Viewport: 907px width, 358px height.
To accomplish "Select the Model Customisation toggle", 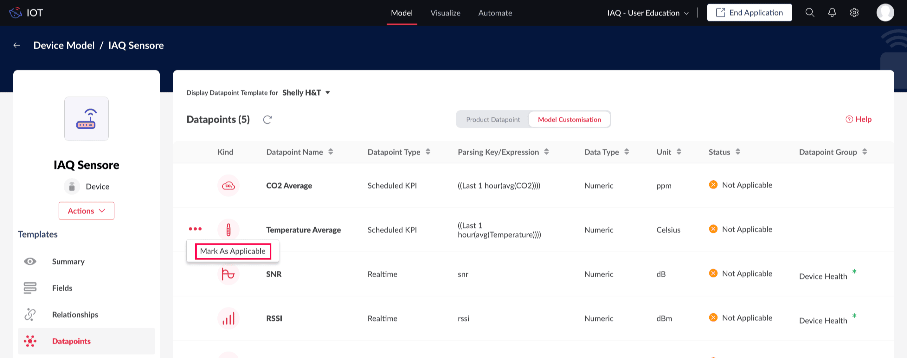I will tap(569, 120).
